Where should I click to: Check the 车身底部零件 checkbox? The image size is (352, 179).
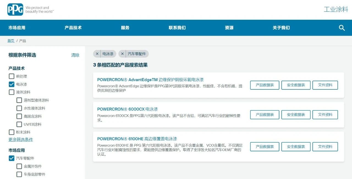(x=19, y=174)
